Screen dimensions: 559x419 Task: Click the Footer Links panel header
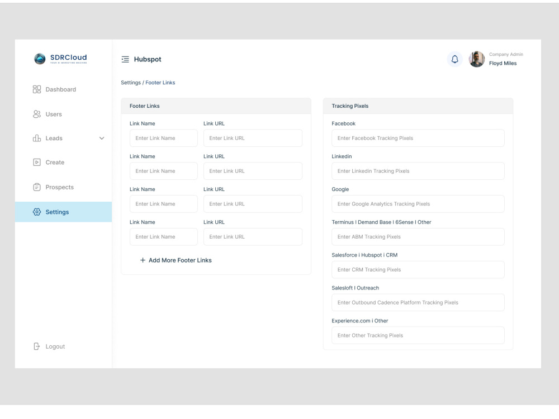click(x=216, y=106)
